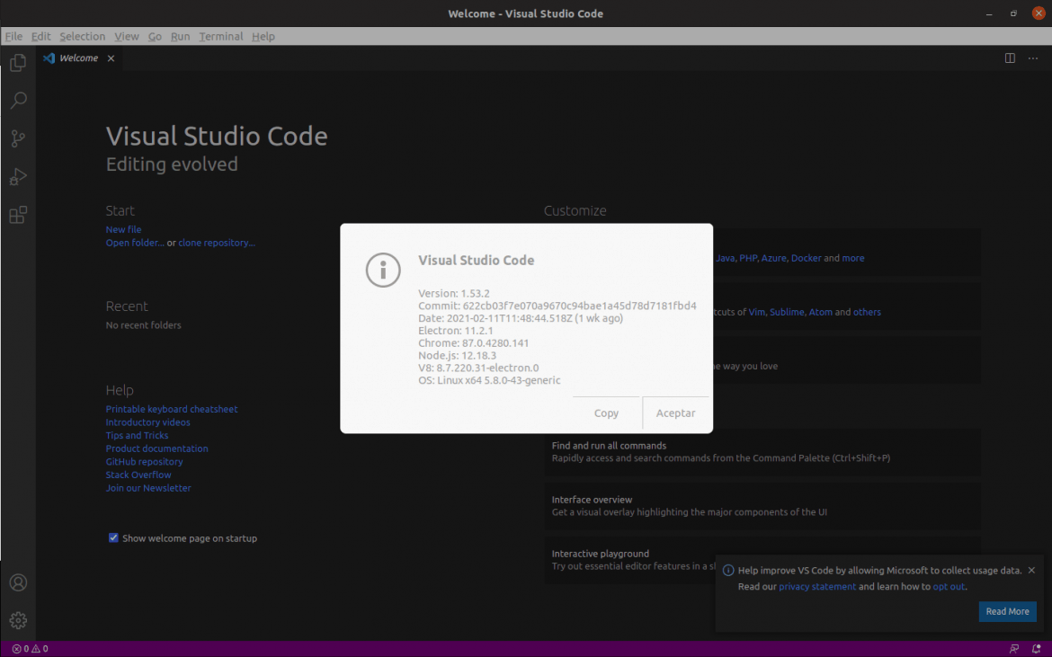
Task: Click the clone repository... link
Action: click(x=217, y=243)
